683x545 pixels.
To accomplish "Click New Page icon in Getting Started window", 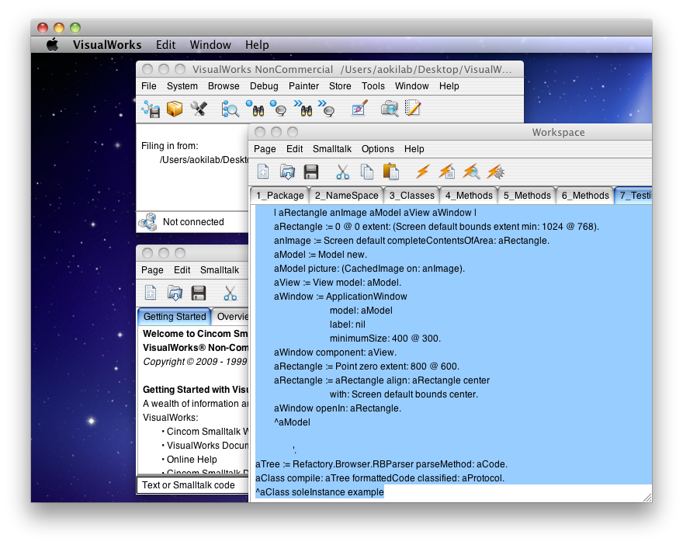I will tap(151, 293).
